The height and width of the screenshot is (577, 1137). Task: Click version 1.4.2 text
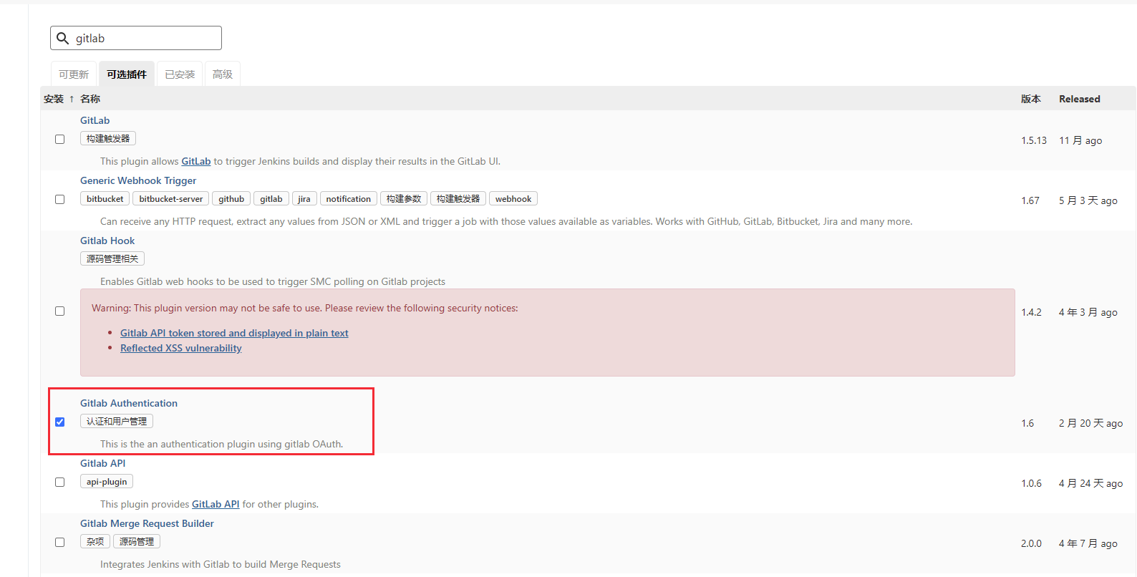click(x=1032, y=312)
